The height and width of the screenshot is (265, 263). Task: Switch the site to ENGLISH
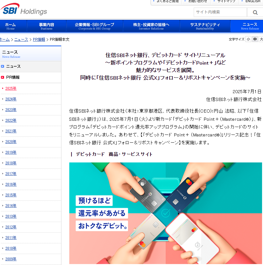[253, 1]
